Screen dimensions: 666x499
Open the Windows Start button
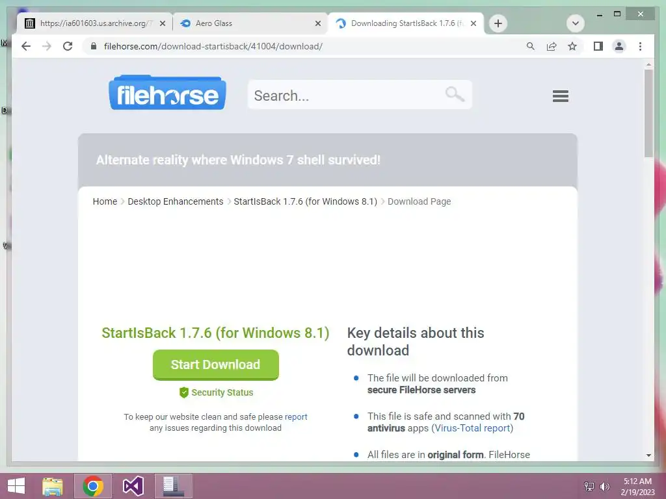pyautogui.click(x=16, y=486)
